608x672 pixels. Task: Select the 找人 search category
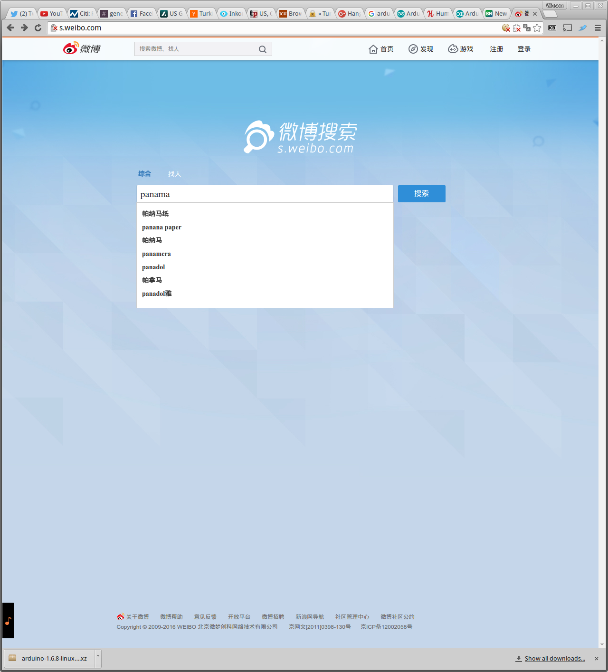coord(174,174)
